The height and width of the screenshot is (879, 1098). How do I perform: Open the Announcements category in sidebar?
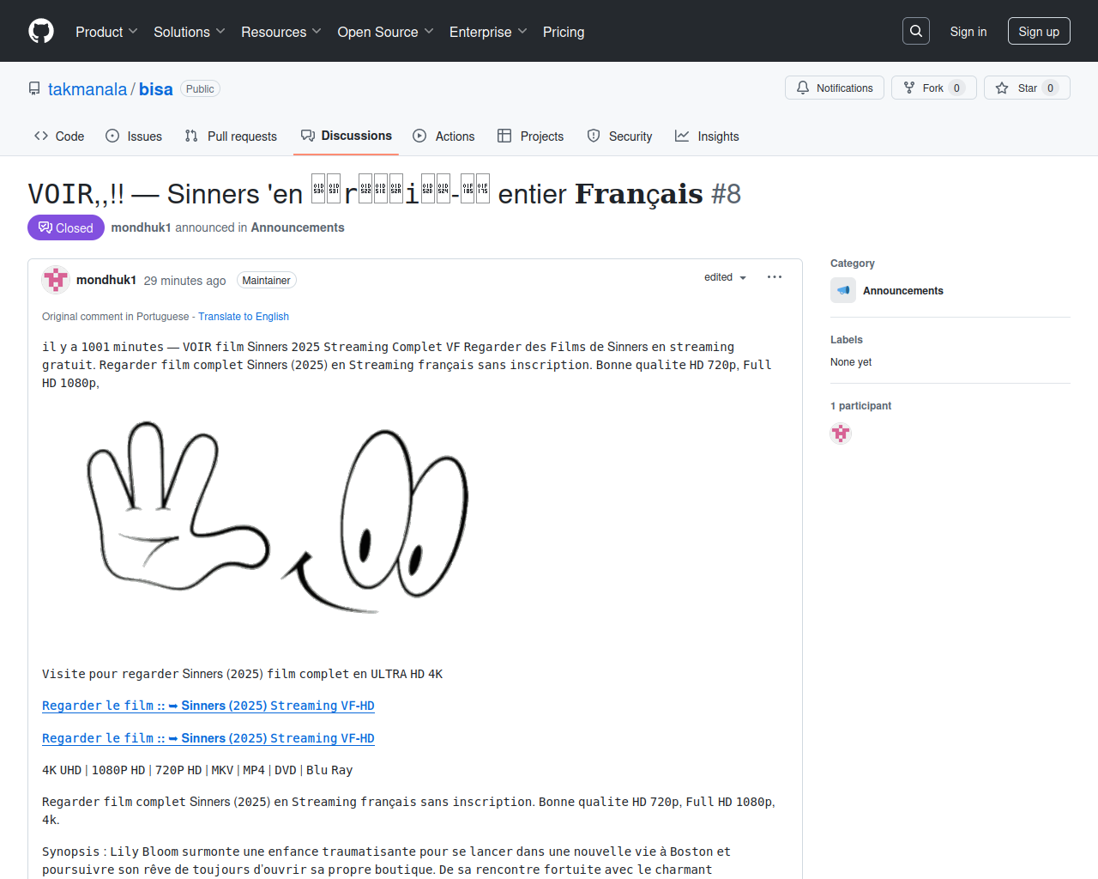click(903, 291)
